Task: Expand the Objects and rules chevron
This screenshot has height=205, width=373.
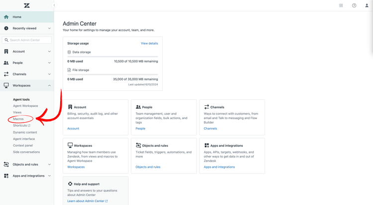Action: coord(49,164)
